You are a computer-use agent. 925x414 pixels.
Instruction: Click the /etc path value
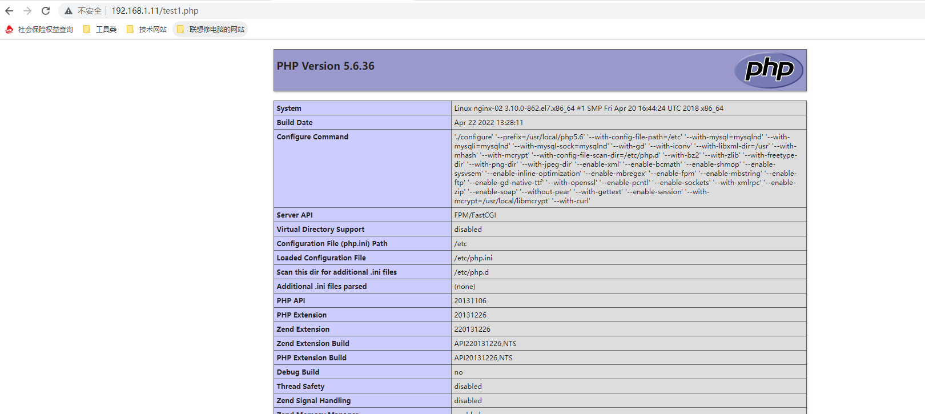[x=461, y=244]
